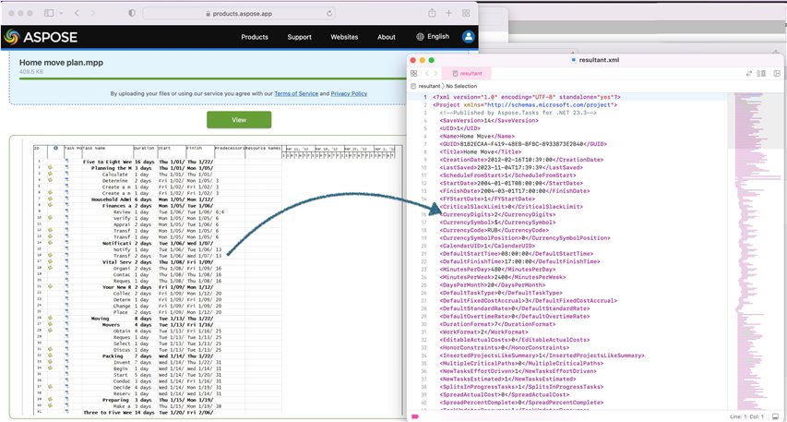Open the adjust editor options icon
The height and width of the screenshot is (422, 787).
[x=762, y=73]
